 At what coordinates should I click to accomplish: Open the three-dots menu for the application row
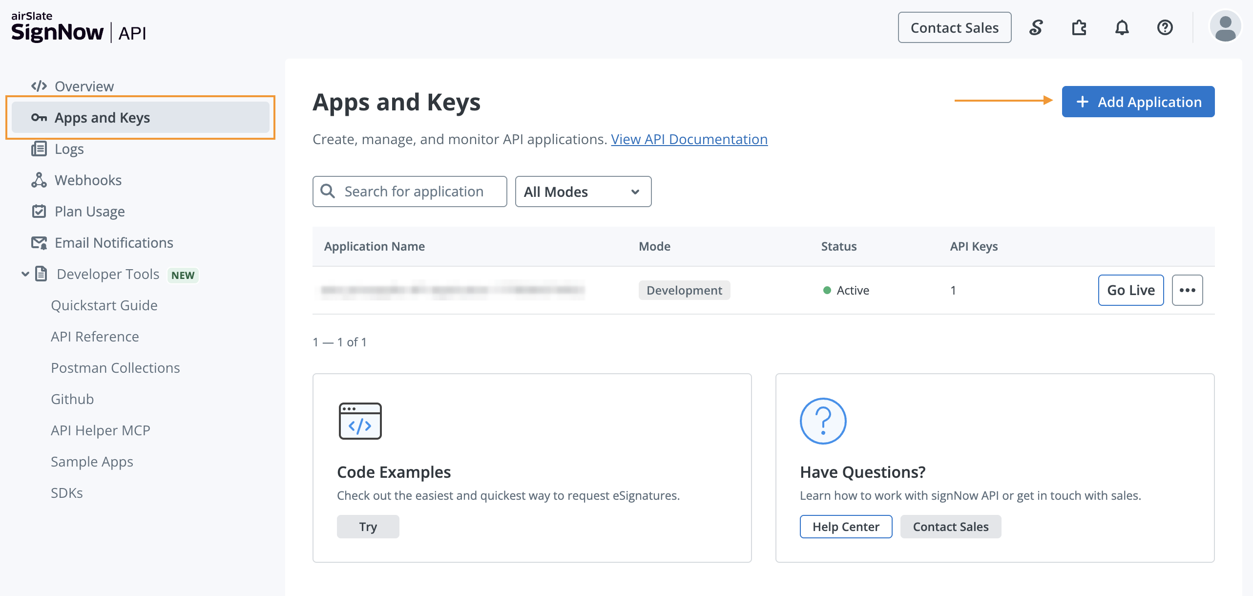click(1188, 290)
